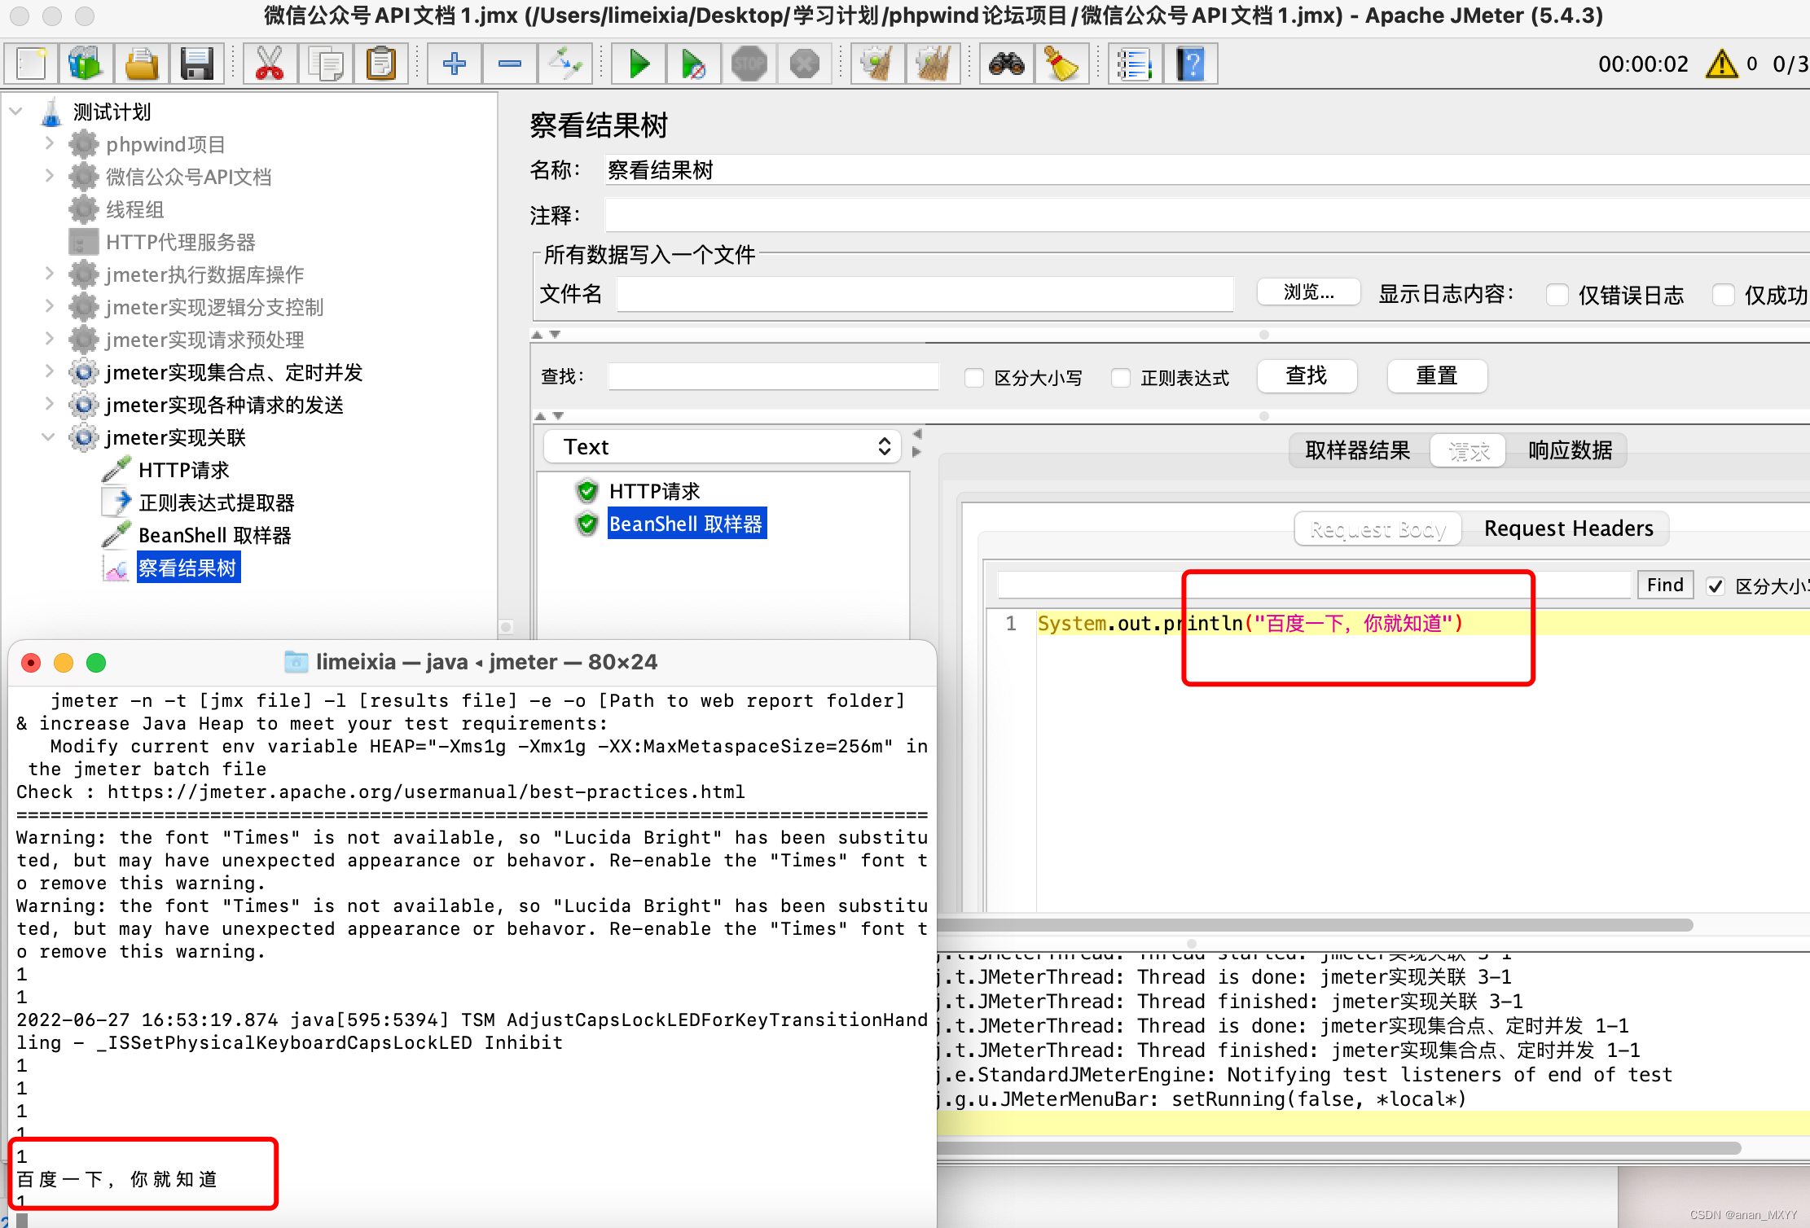Click the Clear All broom icon

933,64
